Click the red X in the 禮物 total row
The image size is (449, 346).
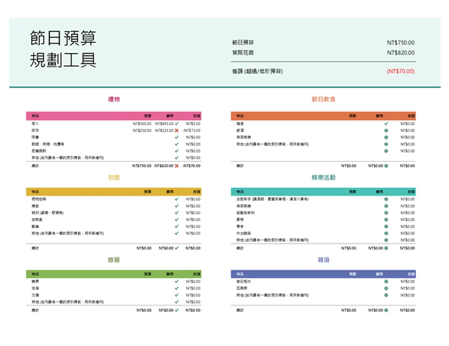pos(176,166)
